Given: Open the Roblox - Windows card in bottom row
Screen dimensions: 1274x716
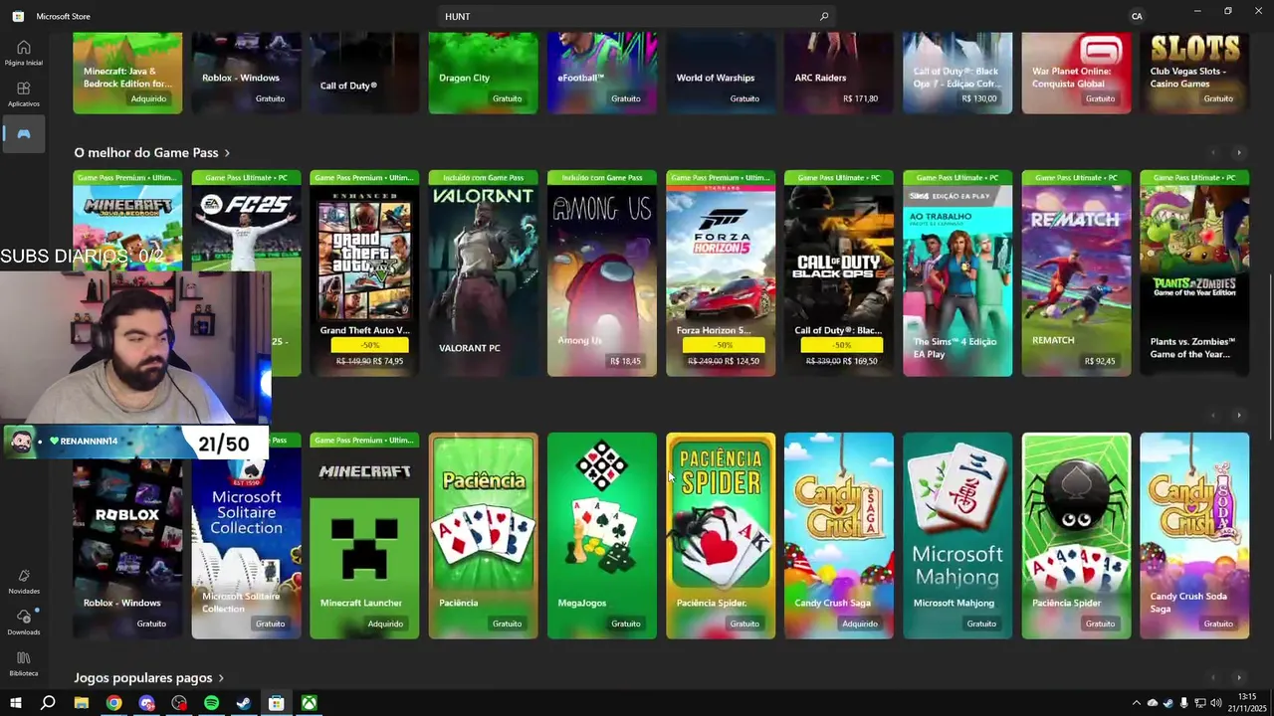Looking at the screenshot, I should tap(127, 549).
